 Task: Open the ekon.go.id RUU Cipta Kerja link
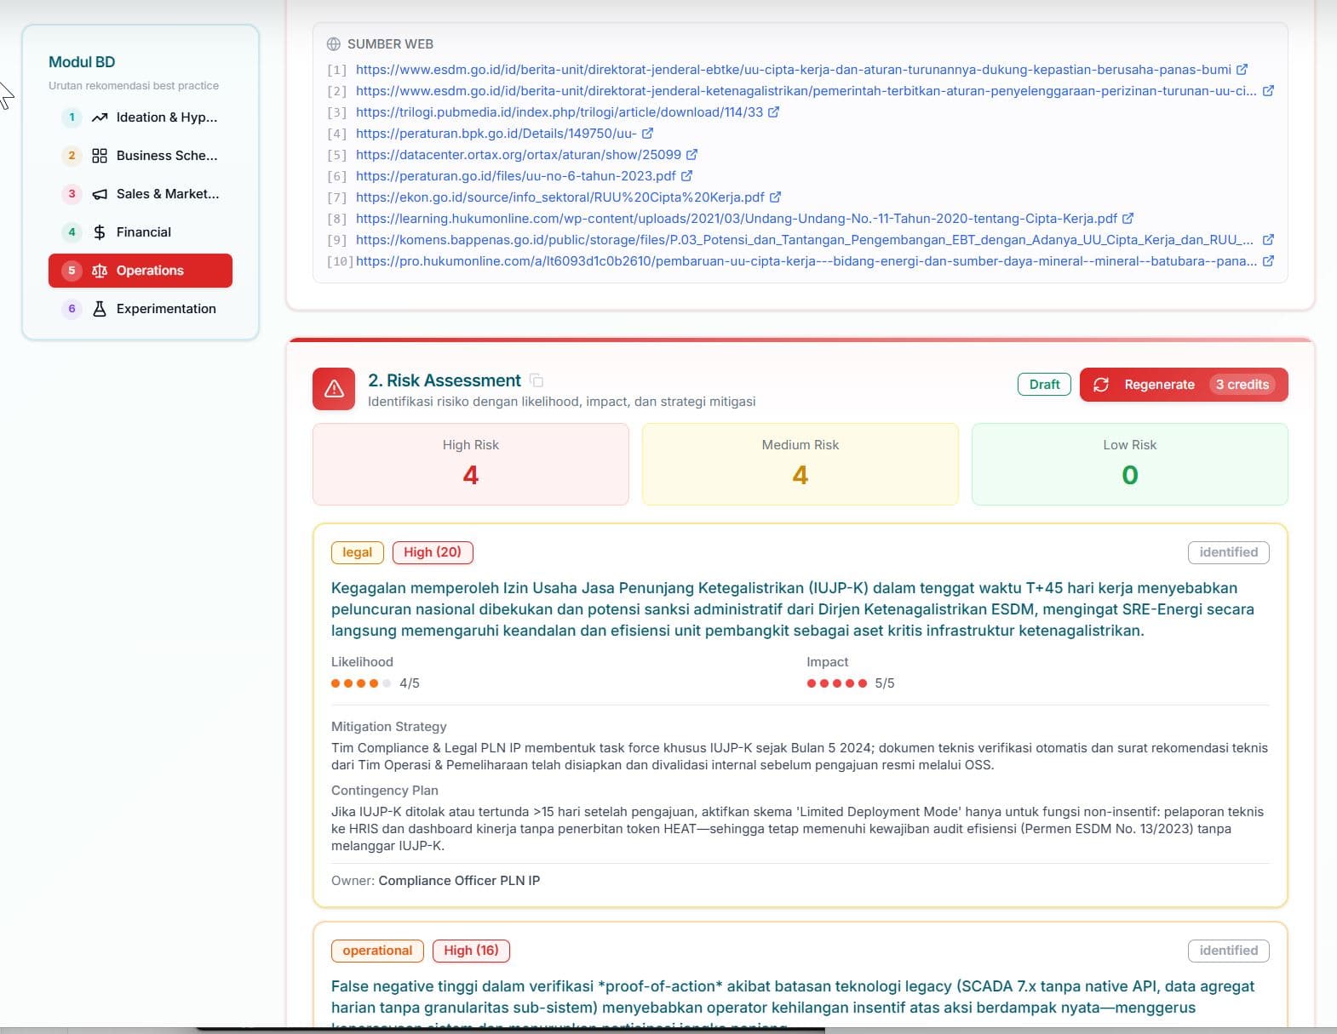point(560,197)
